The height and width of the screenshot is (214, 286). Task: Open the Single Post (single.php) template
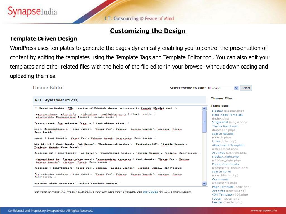tap(229, 122)
